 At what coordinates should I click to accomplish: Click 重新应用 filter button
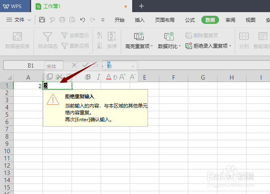click(x=75, y=46)
